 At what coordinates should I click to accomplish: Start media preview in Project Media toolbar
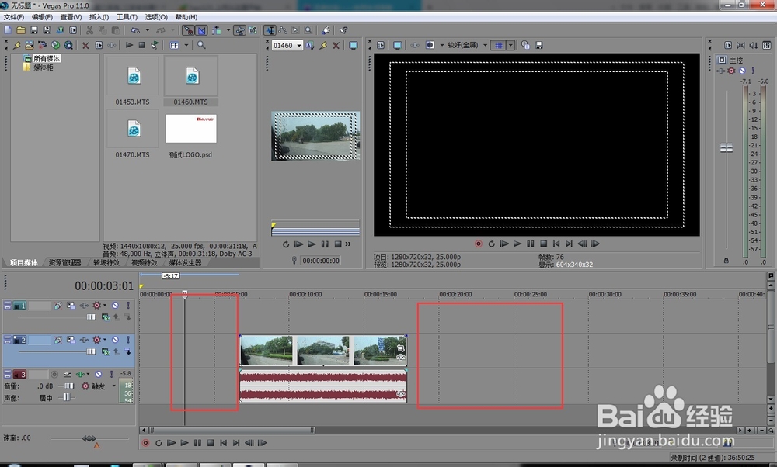pos(129,45)
